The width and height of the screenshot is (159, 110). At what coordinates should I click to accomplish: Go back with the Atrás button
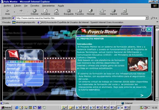[7, 12]
